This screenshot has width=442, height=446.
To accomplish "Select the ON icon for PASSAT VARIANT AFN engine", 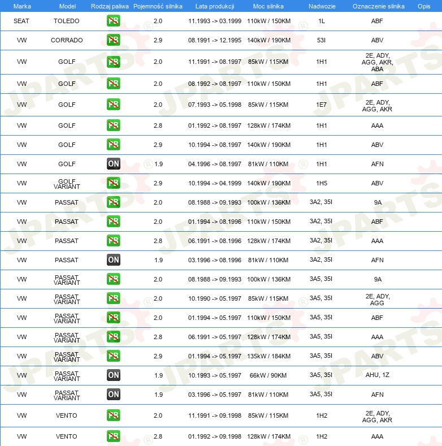I will coord(114,394).
